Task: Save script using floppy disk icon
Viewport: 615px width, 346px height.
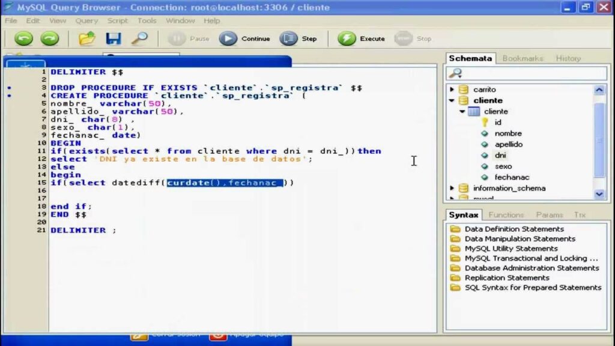Action: click(114, 39)
